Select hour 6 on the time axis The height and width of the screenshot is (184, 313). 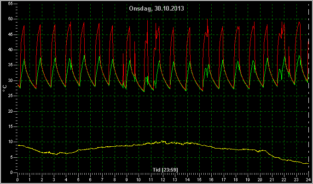coord(90,179)
